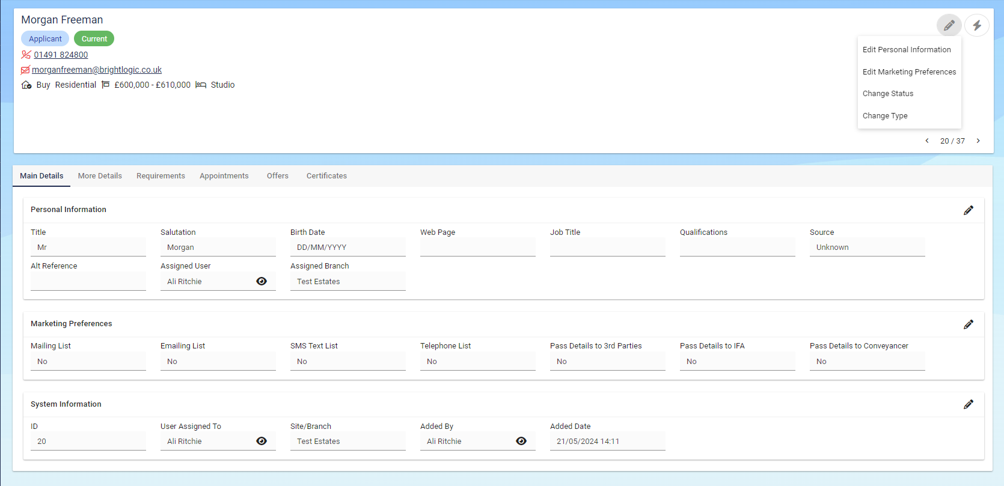Go to the previous record chevron
Screen dimensions: 1004x486
click(927, 141)
